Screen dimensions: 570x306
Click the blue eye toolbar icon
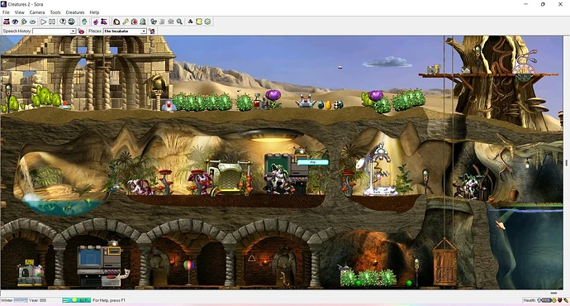click(15, 22)
